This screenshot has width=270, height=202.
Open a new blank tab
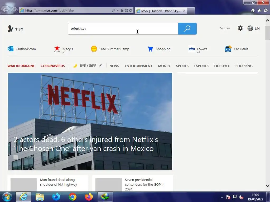(x=191, y=11)
